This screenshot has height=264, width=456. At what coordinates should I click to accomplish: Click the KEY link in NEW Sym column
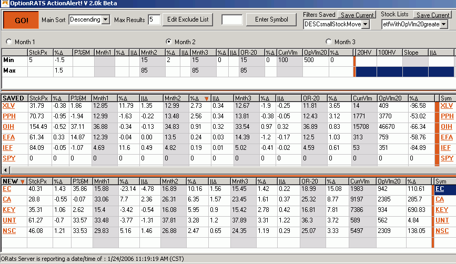[442, 210]
